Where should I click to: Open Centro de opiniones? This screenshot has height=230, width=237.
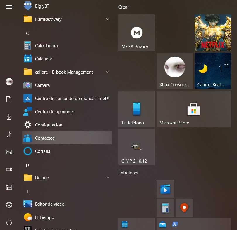click(67, 111)
